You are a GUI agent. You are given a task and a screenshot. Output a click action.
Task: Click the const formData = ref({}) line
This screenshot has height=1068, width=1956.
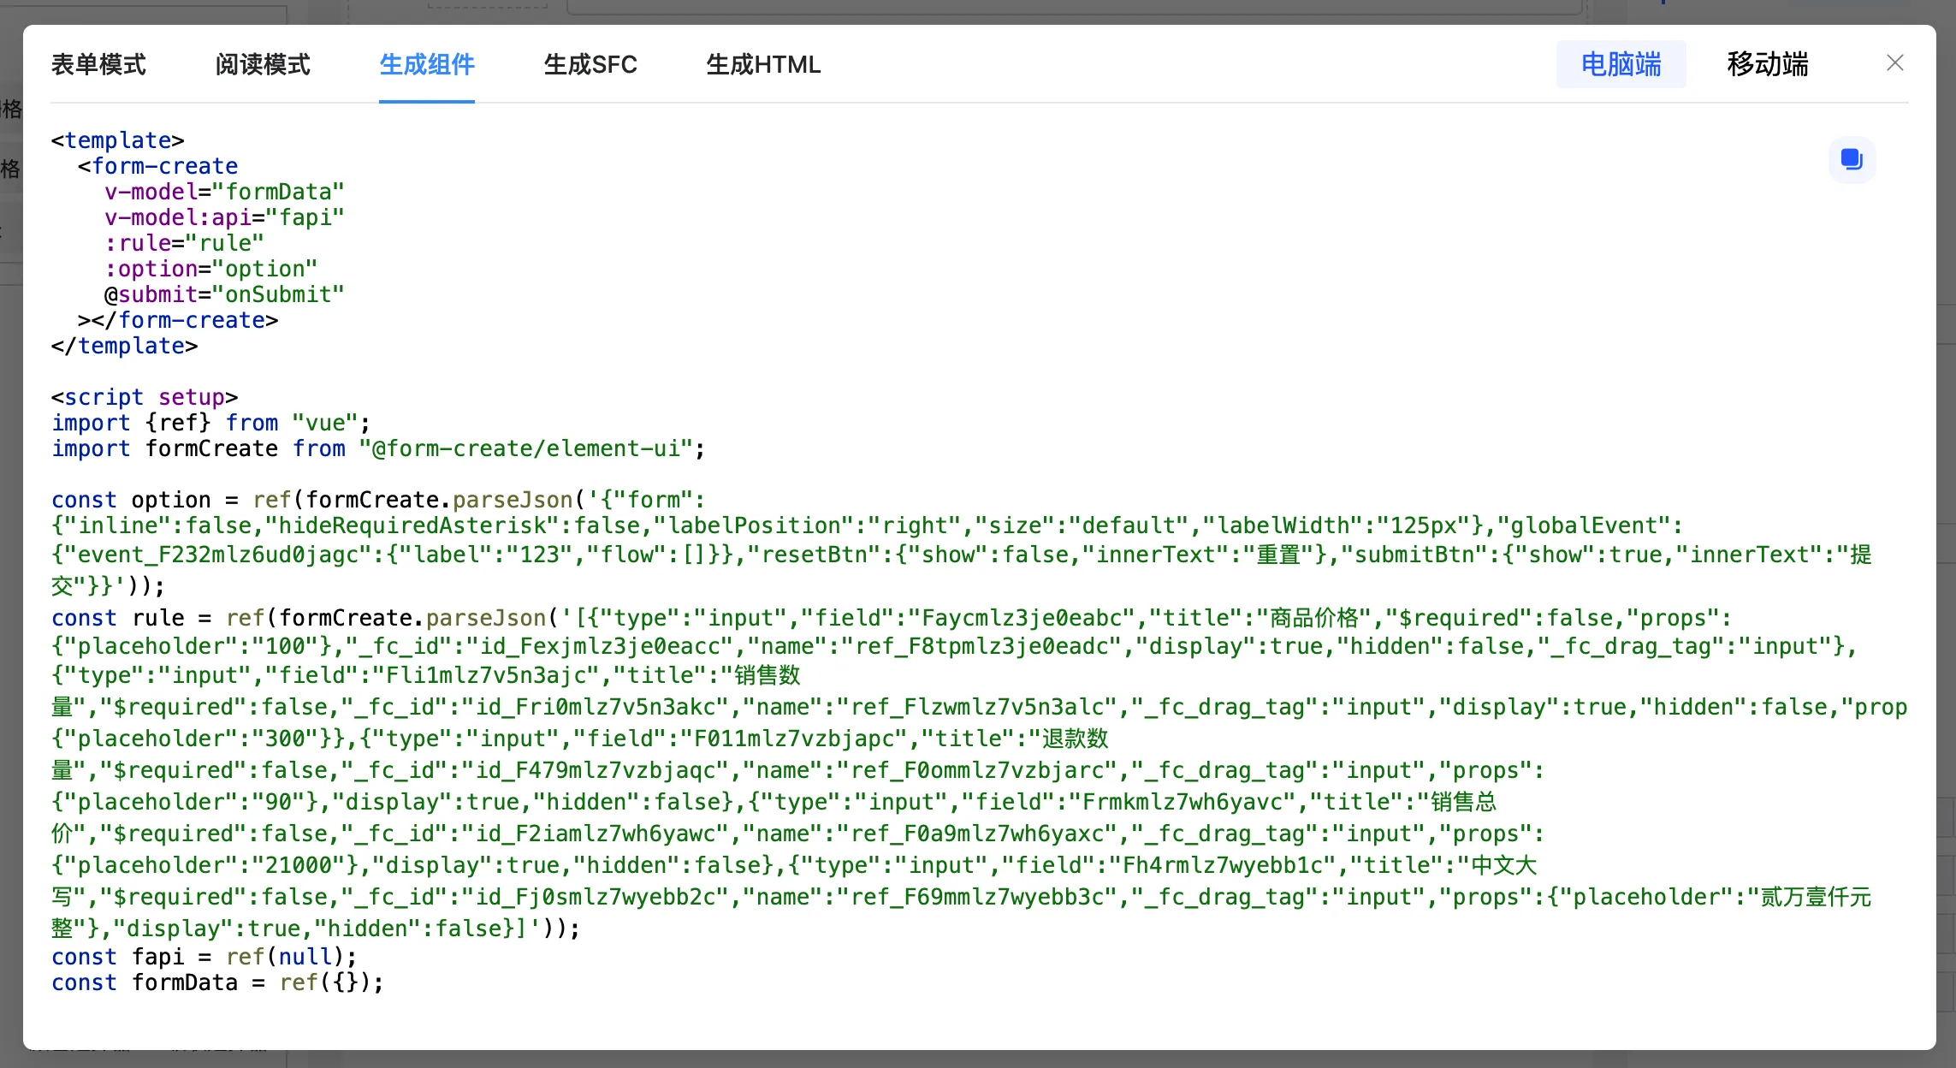pyautogui.click(x=217, y=982)
